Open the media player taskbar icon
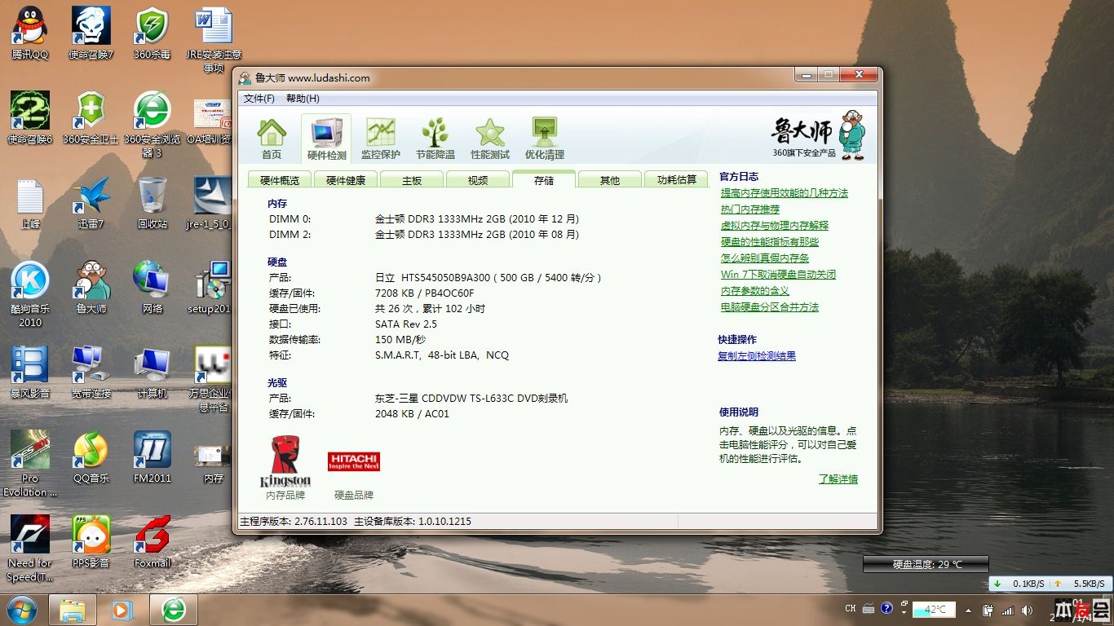Viewport: 1114px width, 626px height. pyautogui.click(x=122, y=610)
